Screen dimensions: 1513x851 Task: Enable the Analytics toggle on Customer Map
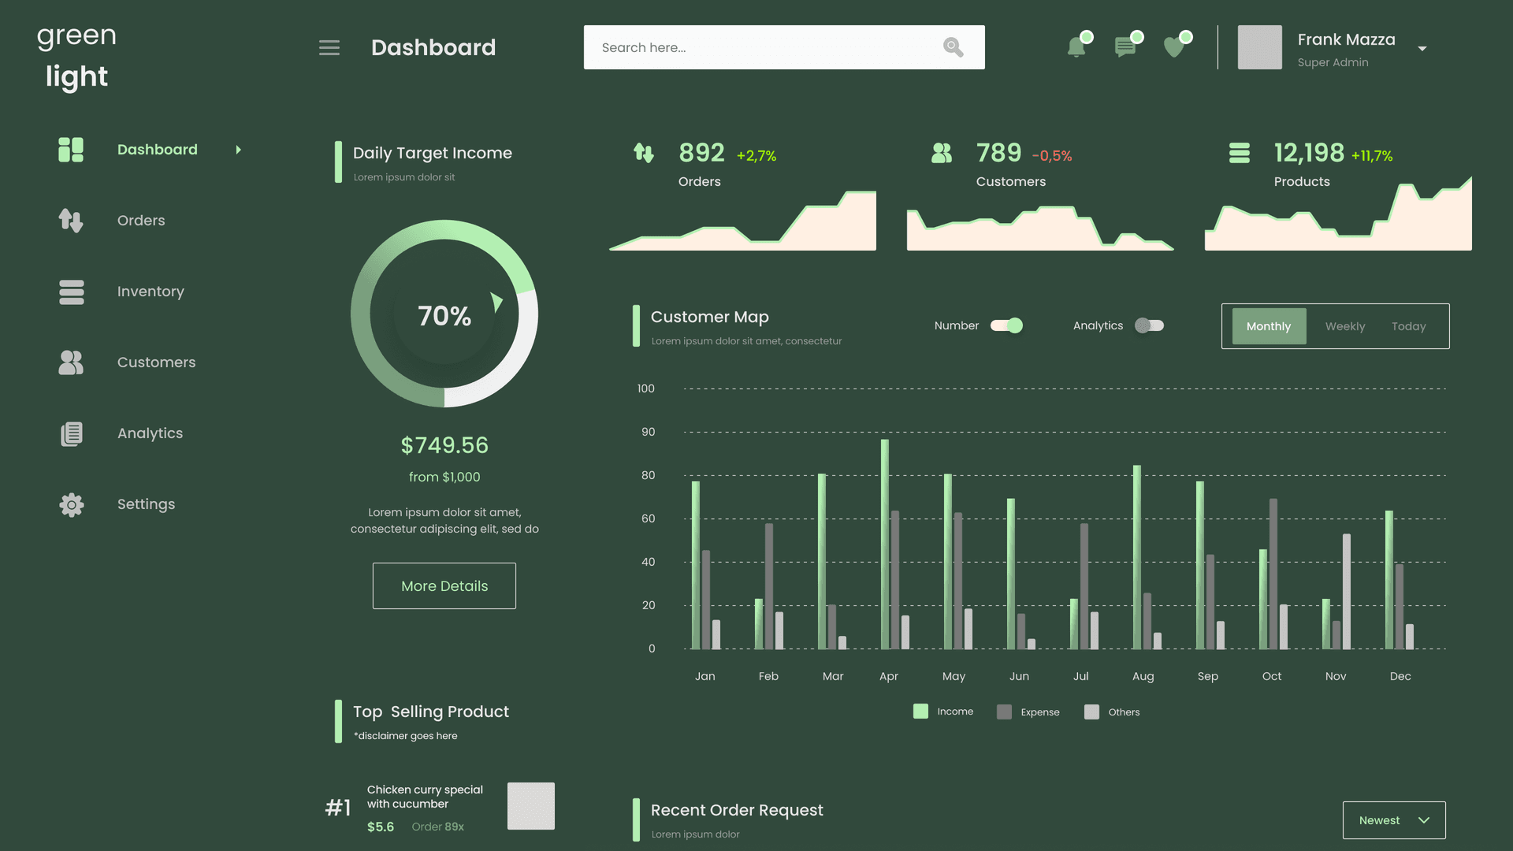1149,325
